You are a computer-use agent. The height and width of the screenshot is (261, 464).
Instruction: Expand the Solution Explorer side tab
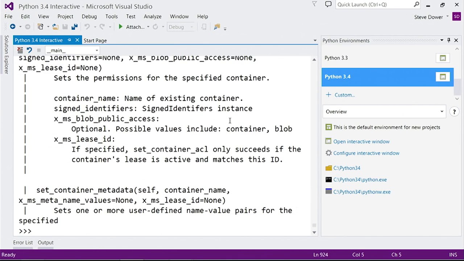click(x=6, y=54)
